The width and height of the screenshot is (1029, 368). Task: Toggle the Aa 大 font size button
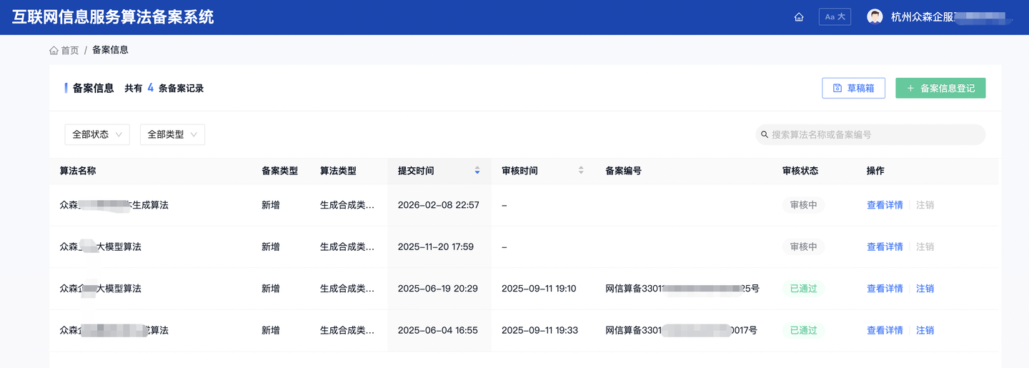click(x=835, y=16)
